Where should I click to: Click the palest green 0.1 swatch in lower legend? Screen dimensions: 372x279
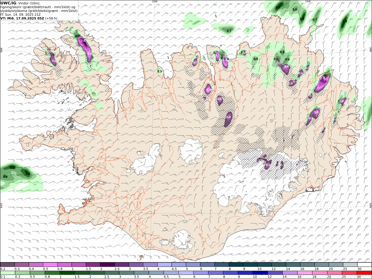(8, 273)
